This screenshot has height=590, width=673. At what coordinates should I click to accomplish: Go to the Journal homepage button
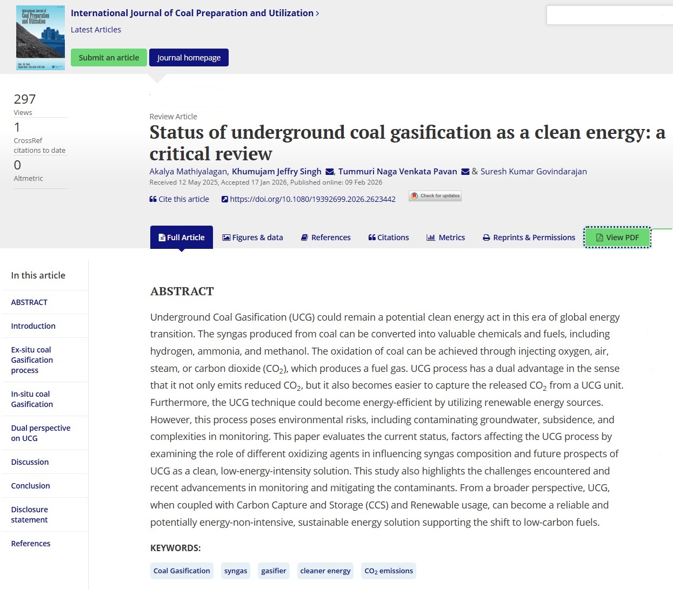point(189,58)
